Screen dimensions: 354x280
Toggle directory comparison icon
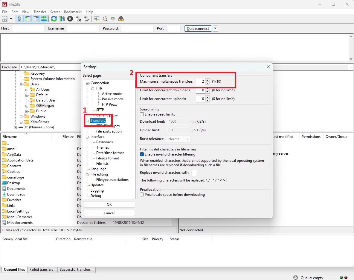click(x=105, y=19)
